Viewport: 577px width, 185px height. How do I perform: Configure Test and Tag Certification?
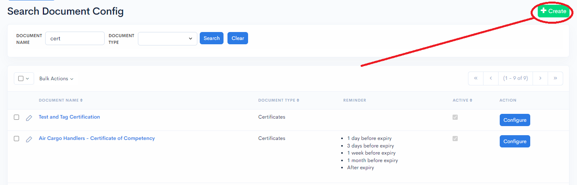click(515, 120)
